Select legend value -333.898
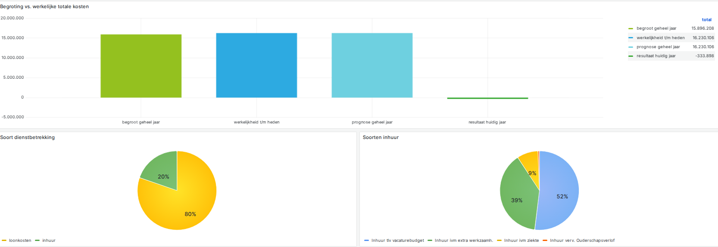Viewport: 718px width, 247px height. pyautogui.click(x=704, y=56)
